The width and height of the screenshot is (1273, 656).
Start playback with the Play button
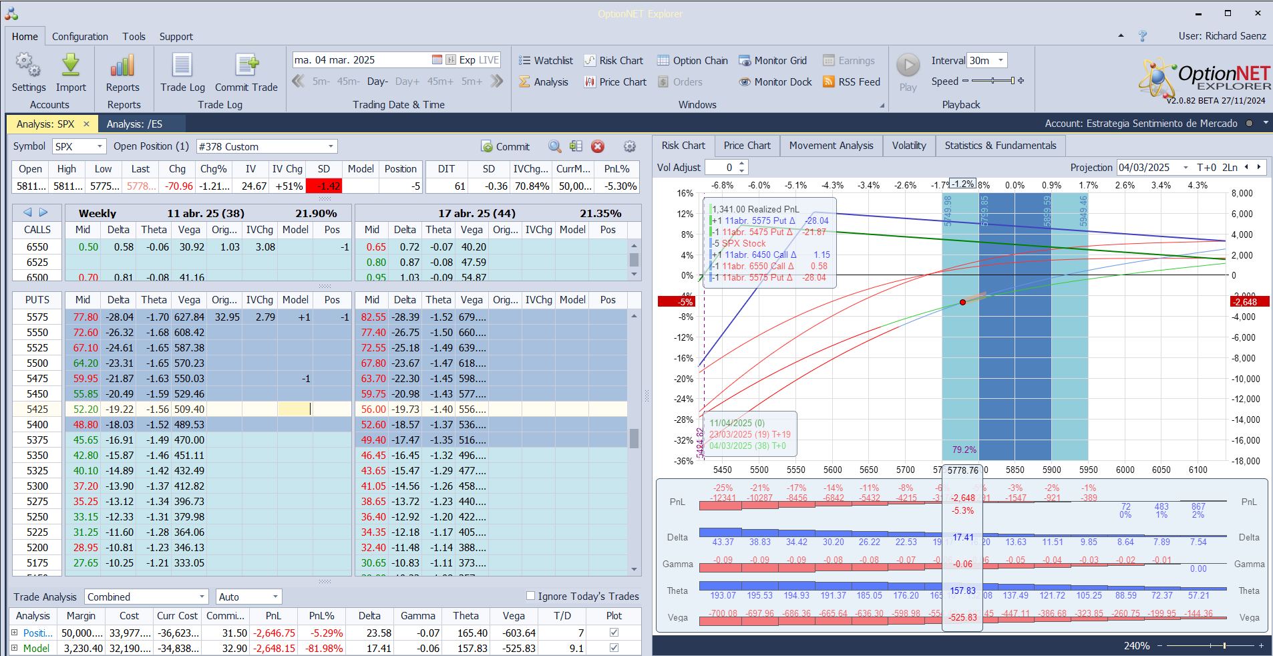click(x=908, y=72)
